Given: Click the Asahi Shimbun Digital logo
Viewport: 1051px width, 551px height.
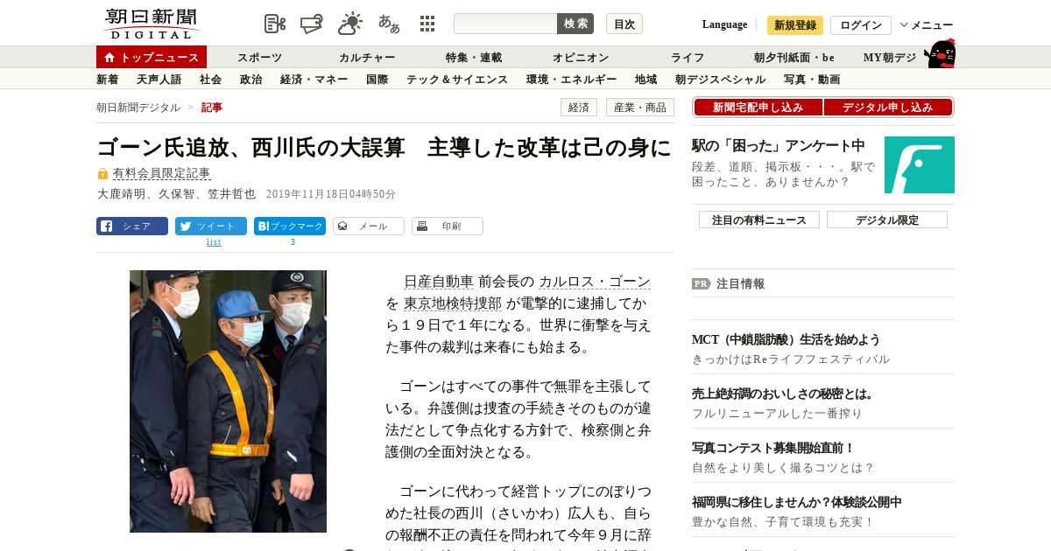Looking at the screenshot, I should (151, 24).
